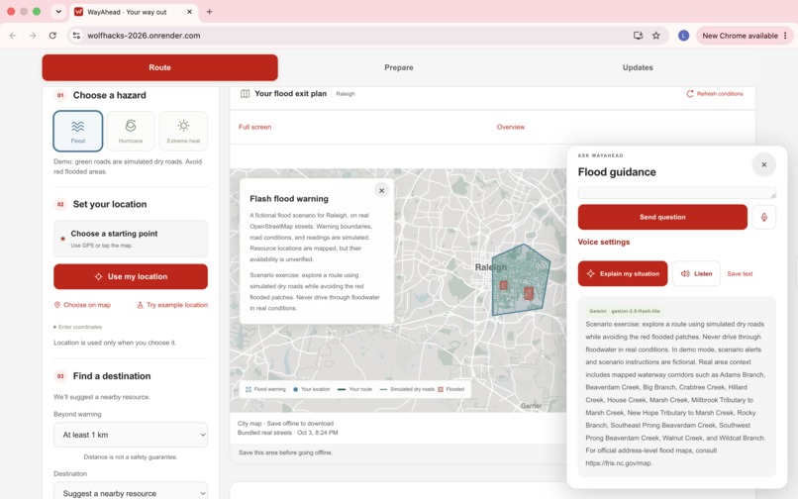Click the Use my location button
This screenshot has height=499, width=798.
[131, 276]
